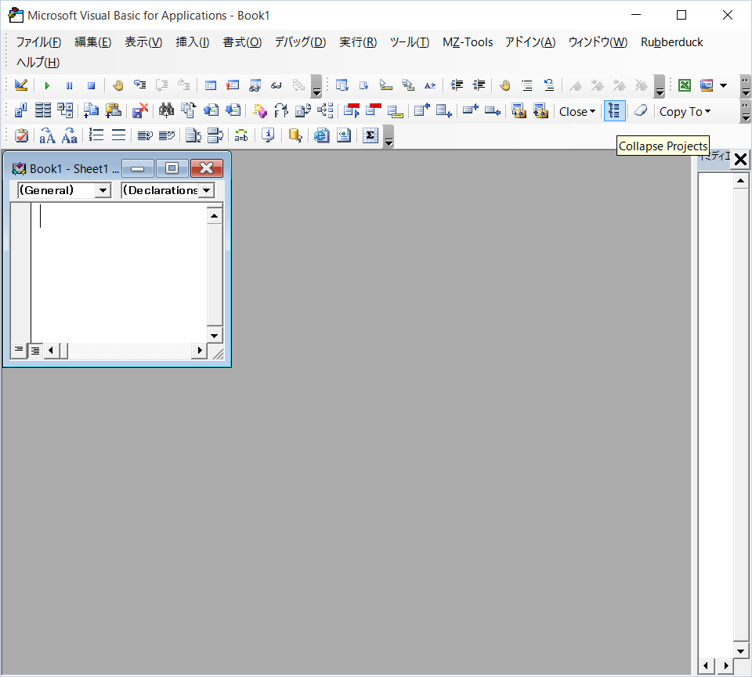
Task: Click the a=b replace icon
Action: [x=241, y=135]
